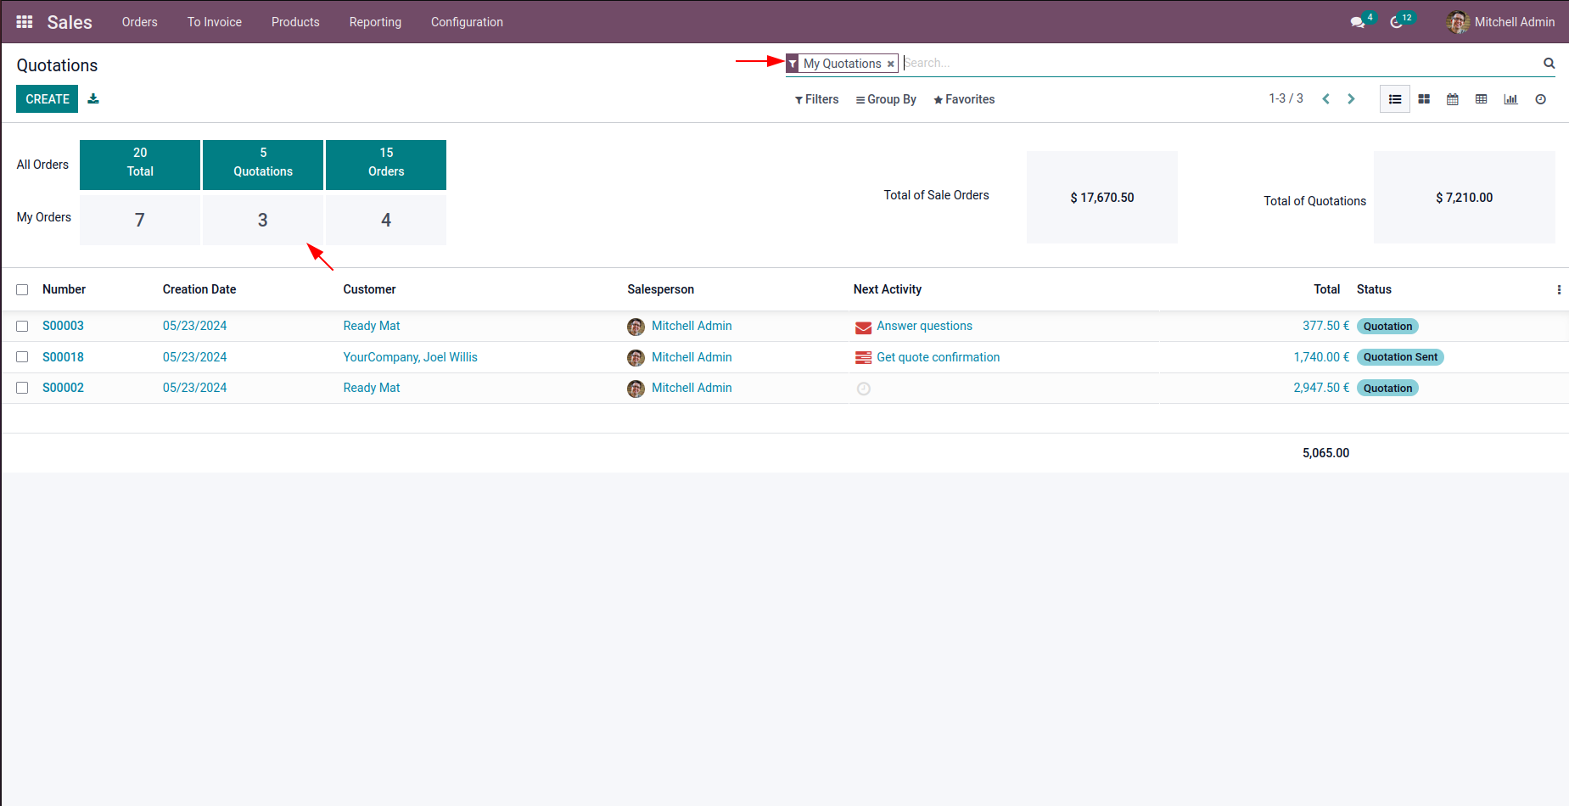The image size is (1569, 806).
Task: Check the S00002 row checkbox
Action: 22,388
